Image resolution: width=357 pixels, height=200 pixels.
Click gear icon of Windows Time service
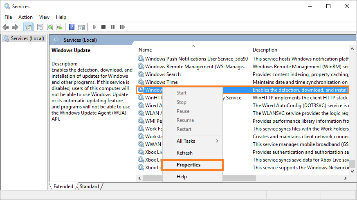[x=141, y=82]
